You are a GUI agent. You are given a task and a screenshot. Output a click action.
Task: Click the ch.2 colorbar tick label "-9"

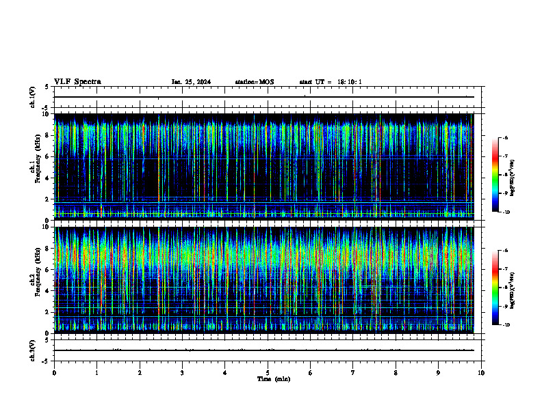[505, 306]
